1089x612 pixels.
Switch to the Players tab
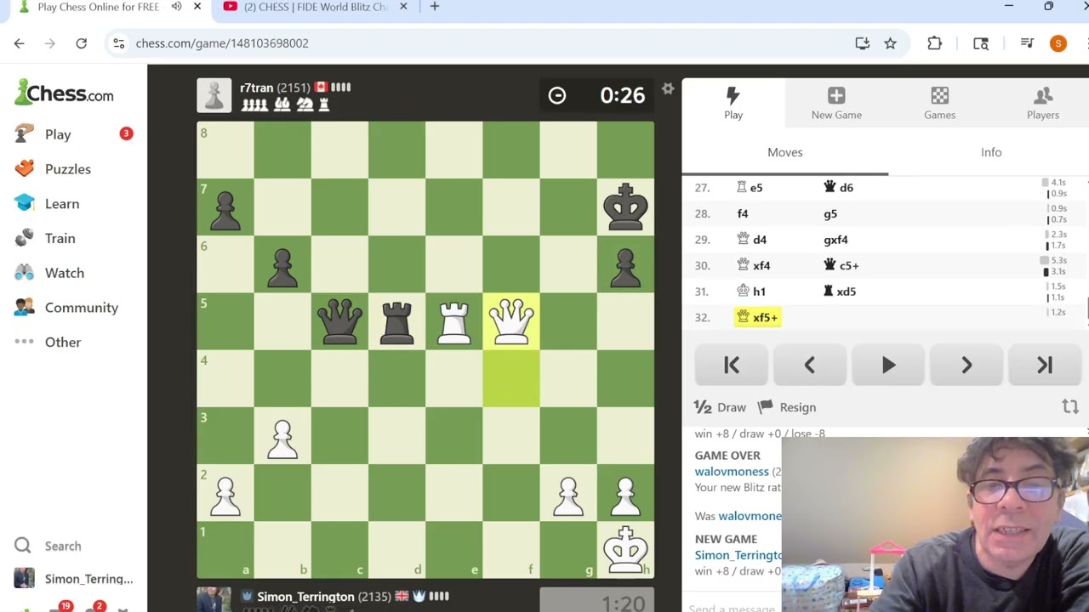(1042, 103)
